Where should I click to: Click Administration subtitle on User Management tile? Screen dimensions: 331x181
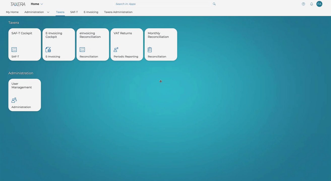(x=21, y=107)
